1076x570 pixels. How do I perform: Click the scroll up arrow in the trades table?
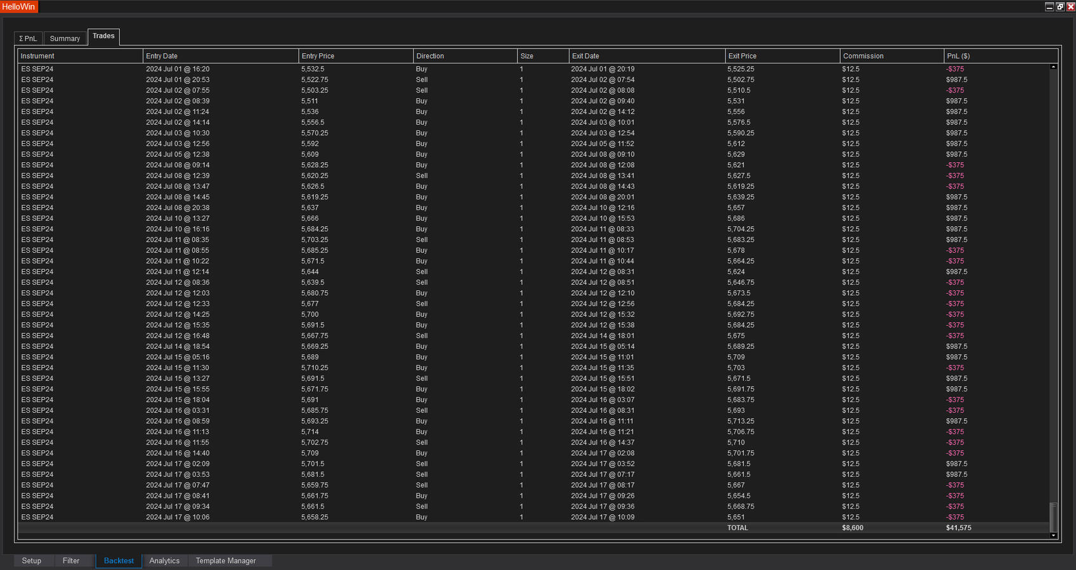click(x=1053, y=67)
